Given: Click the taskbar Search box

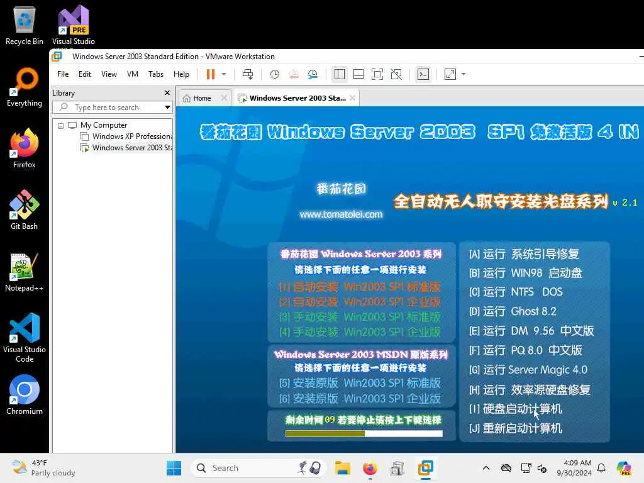Looking at the screenshot, I should click(258, 468).
